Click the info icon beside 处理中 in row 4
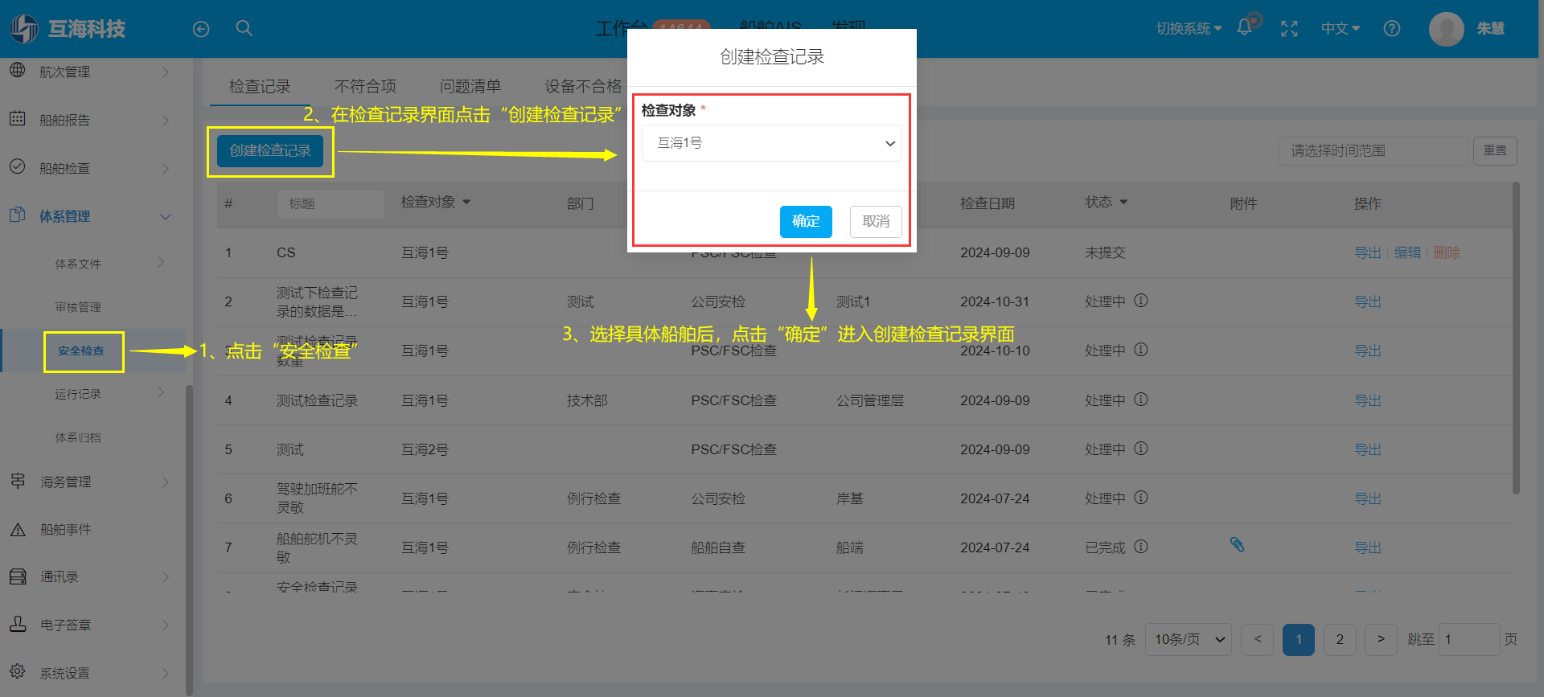Image resolution: width=1544 pixels, height=697 pixels. tap(1141, 400)
